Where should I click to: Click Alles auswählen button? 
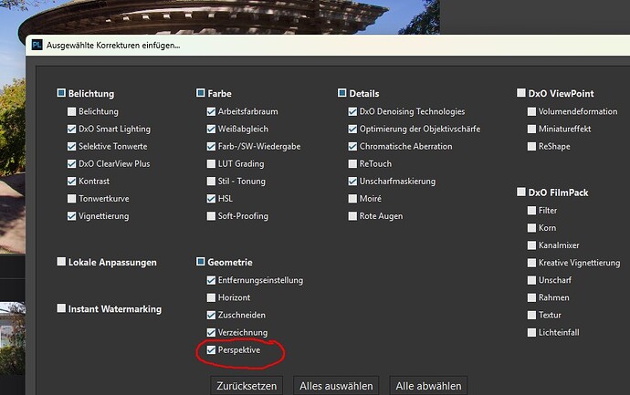click(x=336, y=386)
